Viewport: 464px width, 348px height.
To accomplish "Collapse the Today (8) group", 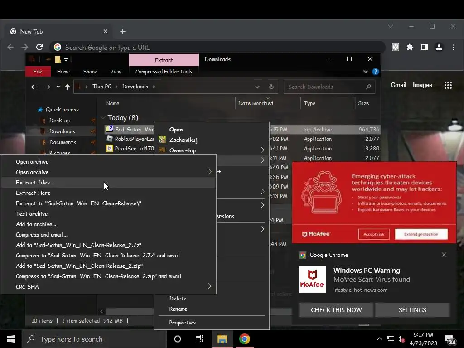I will pyautogui.click(x=103, y=118).
